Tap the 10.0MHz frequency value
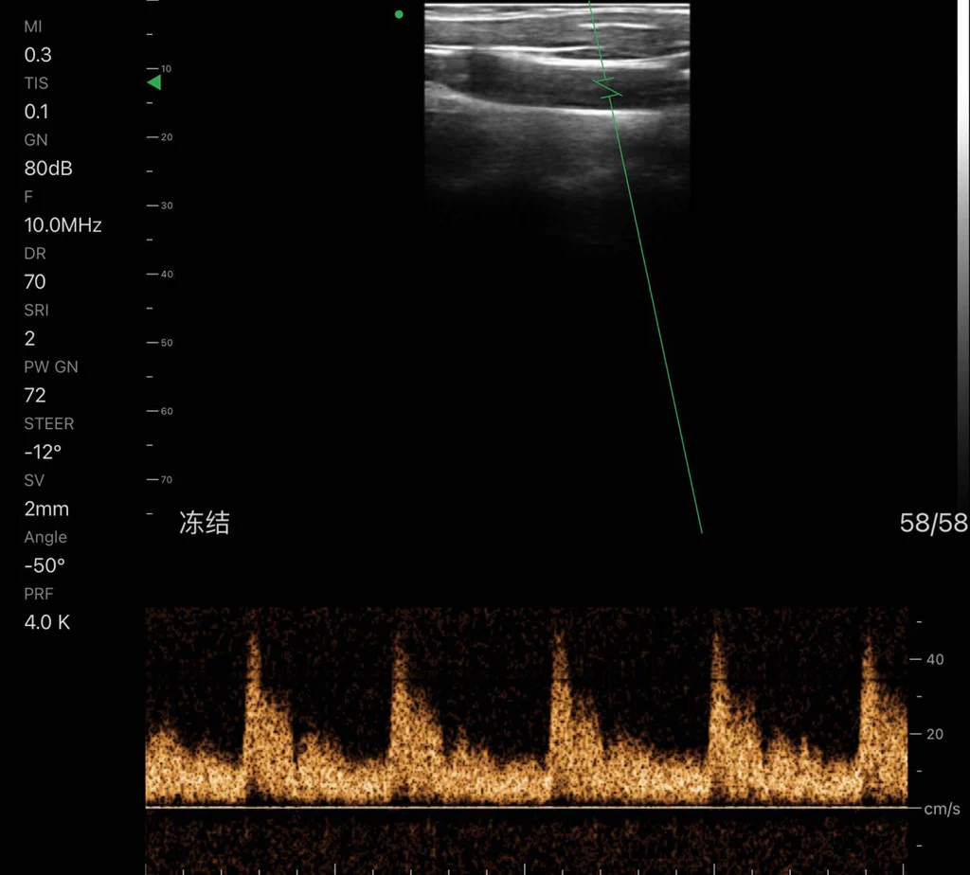This screenshot has width=970, height=875. [63, 225]
